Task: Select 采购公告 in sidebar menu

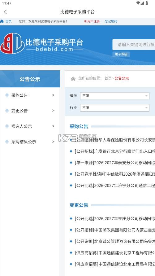Action: (x=19, y=95)
